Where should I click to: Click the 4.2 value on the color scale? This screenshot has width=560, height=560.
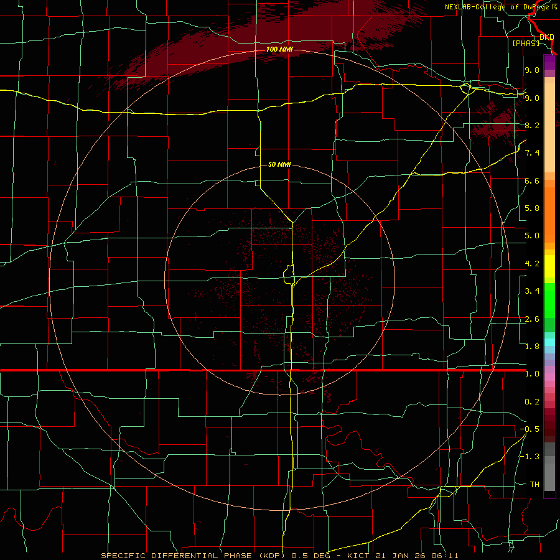tap(532, 264)
